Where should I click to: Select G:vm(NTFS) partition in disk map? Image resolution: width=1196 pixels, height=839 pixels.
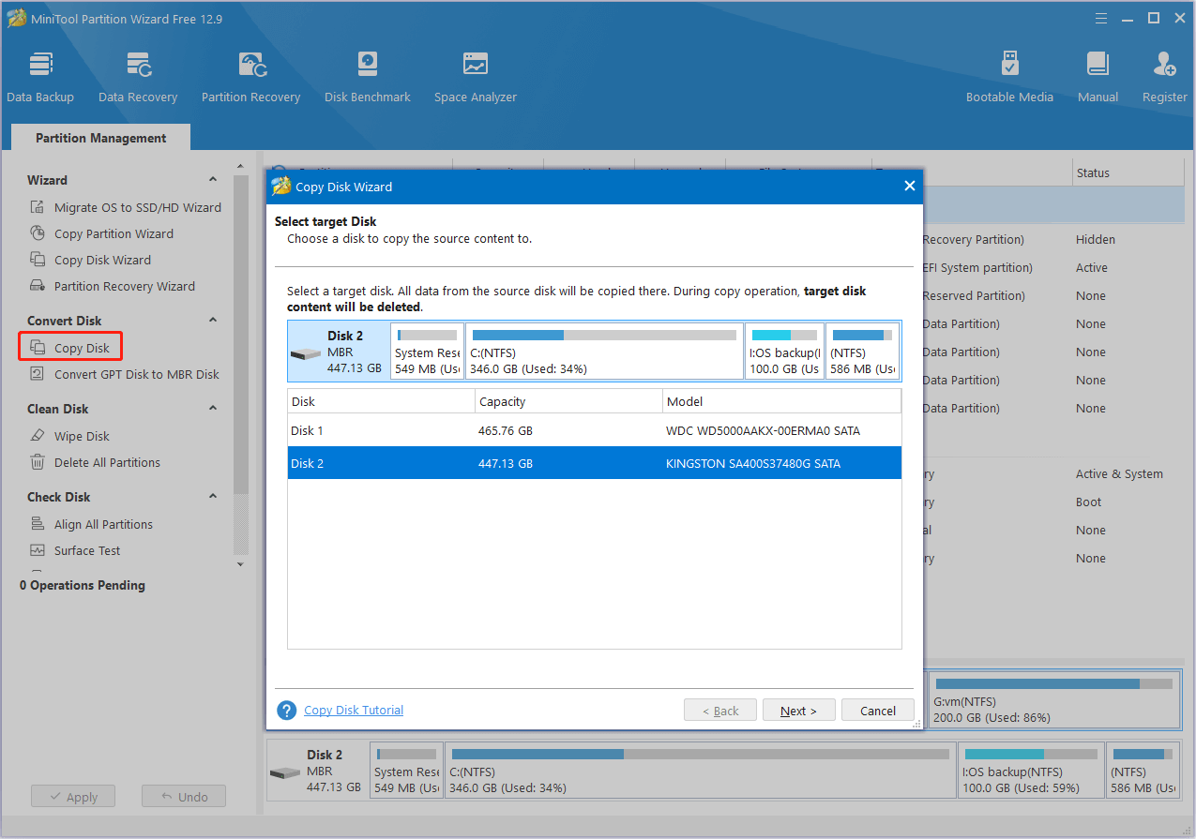click(1054, 700)
